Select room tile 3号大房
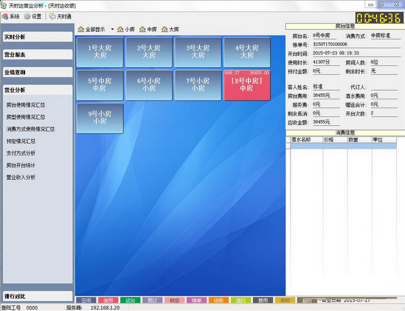The image size is (405, 311). [198, 52]
